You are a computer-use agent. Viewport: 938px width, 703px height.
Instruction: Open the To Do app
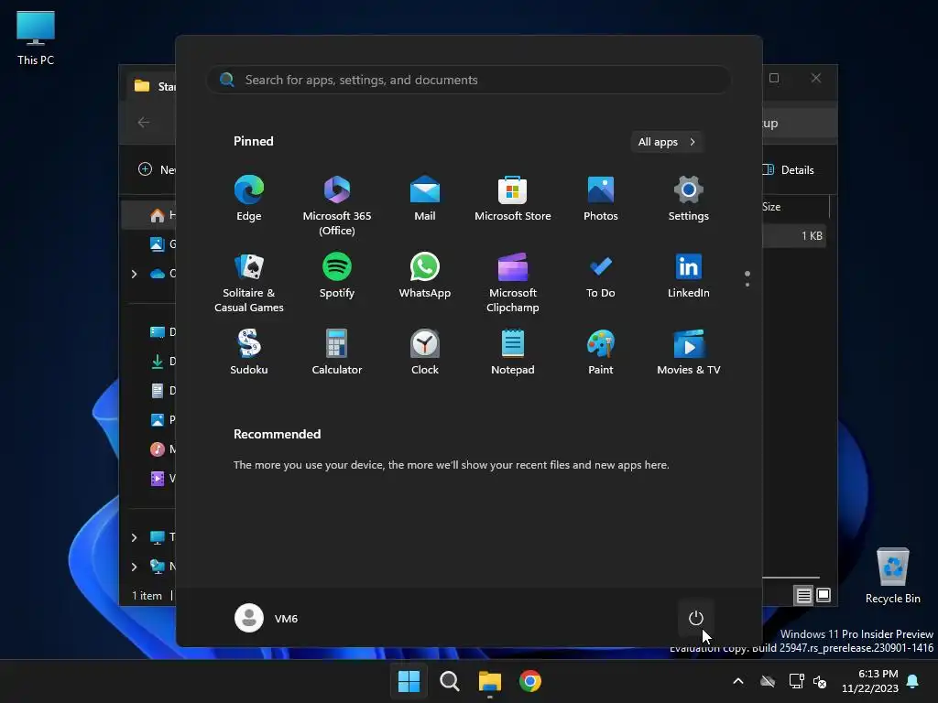click(601, 276)
